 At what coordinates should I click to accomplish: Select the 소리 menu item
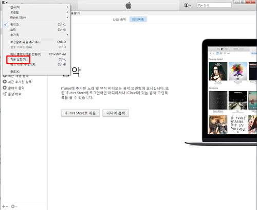tap(36, 30)
